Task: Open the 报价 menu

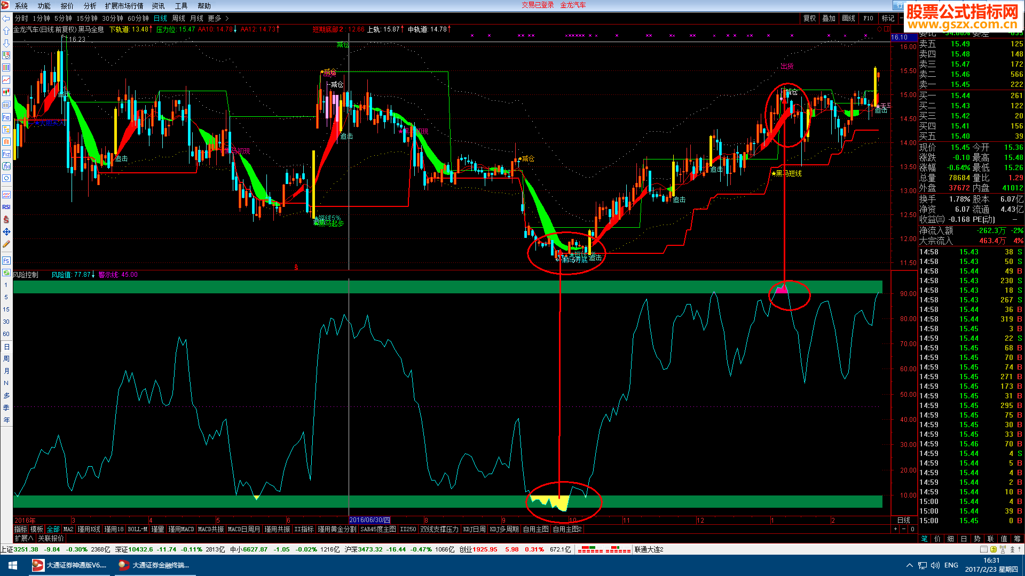Action: tap(67, 6)
